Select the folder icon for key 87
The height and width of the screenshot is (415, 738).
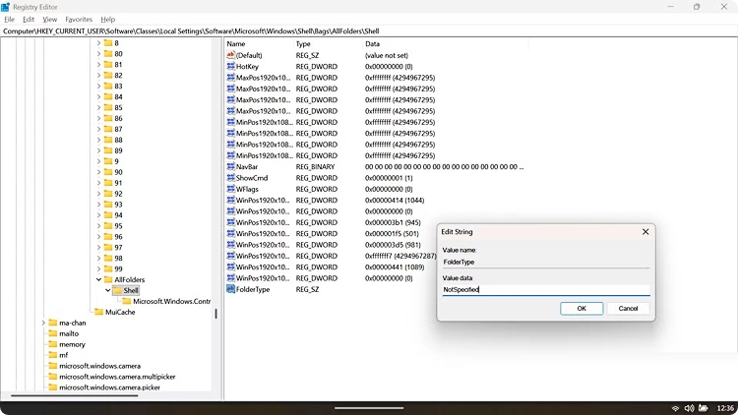108,129
